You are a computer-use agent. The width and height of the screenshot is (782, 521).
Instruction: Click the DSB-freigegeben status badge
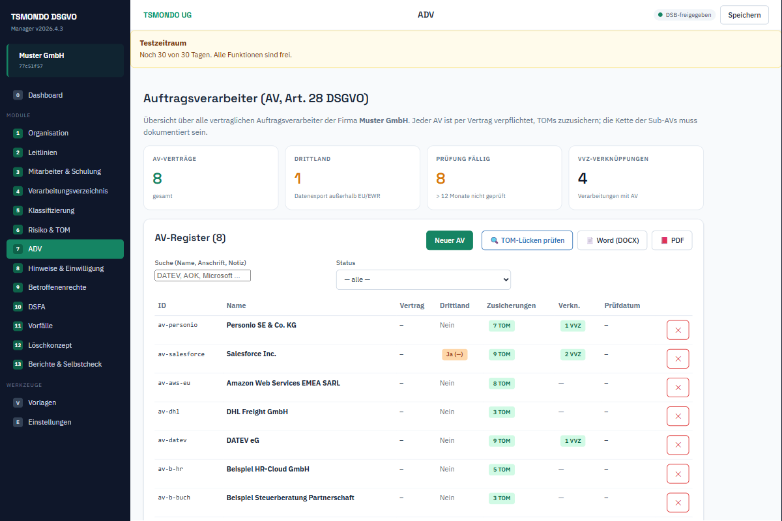tap(684, 14)
